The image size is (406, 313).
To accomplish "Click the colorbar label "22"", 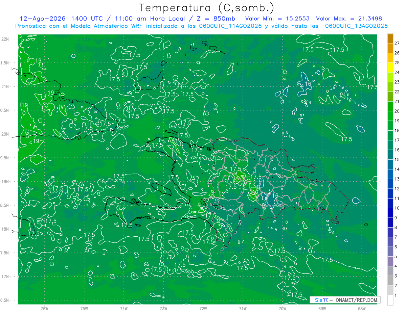I will [397, 92].
